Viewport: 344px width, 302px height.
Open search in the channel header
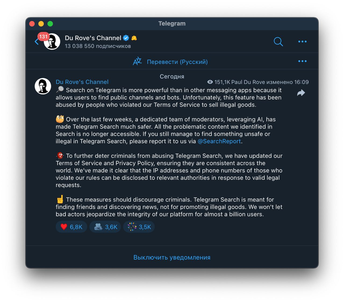pos(278,42)
